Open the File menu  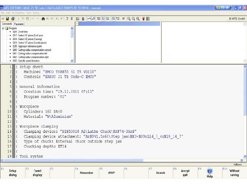point(3,13)
